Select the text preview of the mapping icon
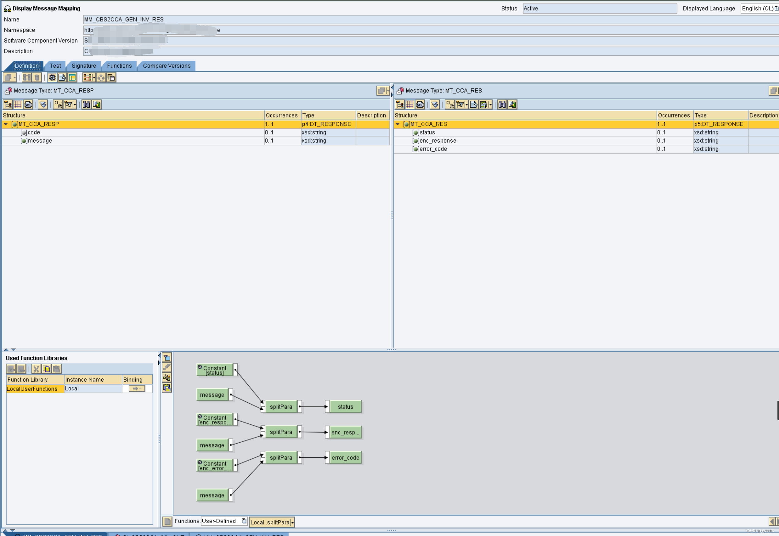The width and height of the screenshot is (779, 536). click(62, 78)
